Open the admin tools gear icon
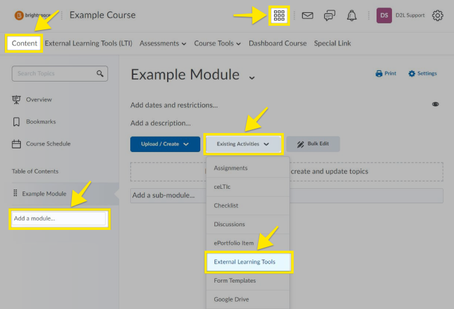The image size is (454, 309). (x=437, y=15)
